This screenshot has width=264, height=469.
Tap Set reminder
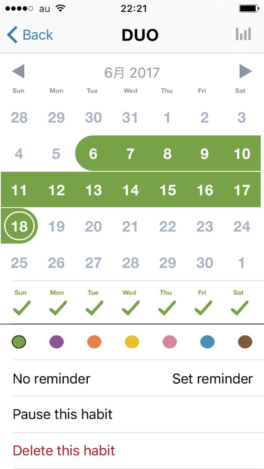click(x=213, y=378)
